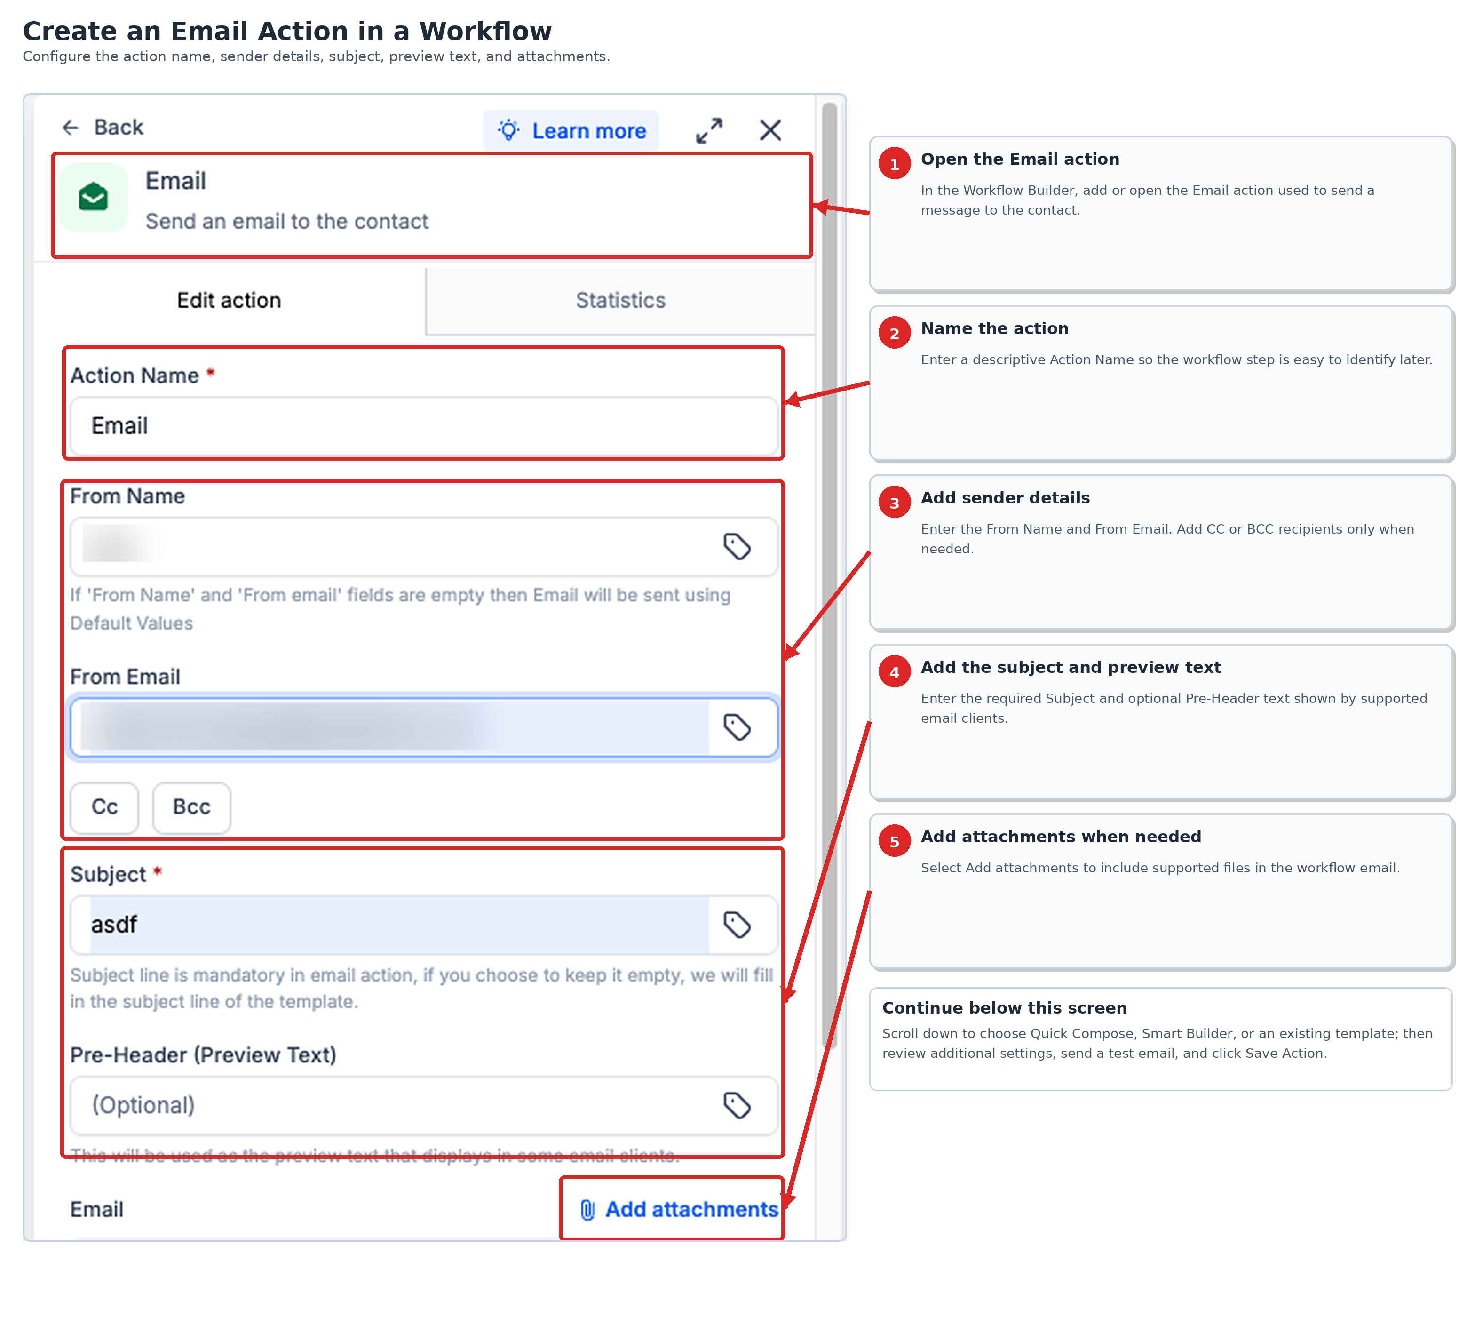This screenshot has width=1475, height=1341.
Task: Switch to the Edit action tab
Action: 229,300
